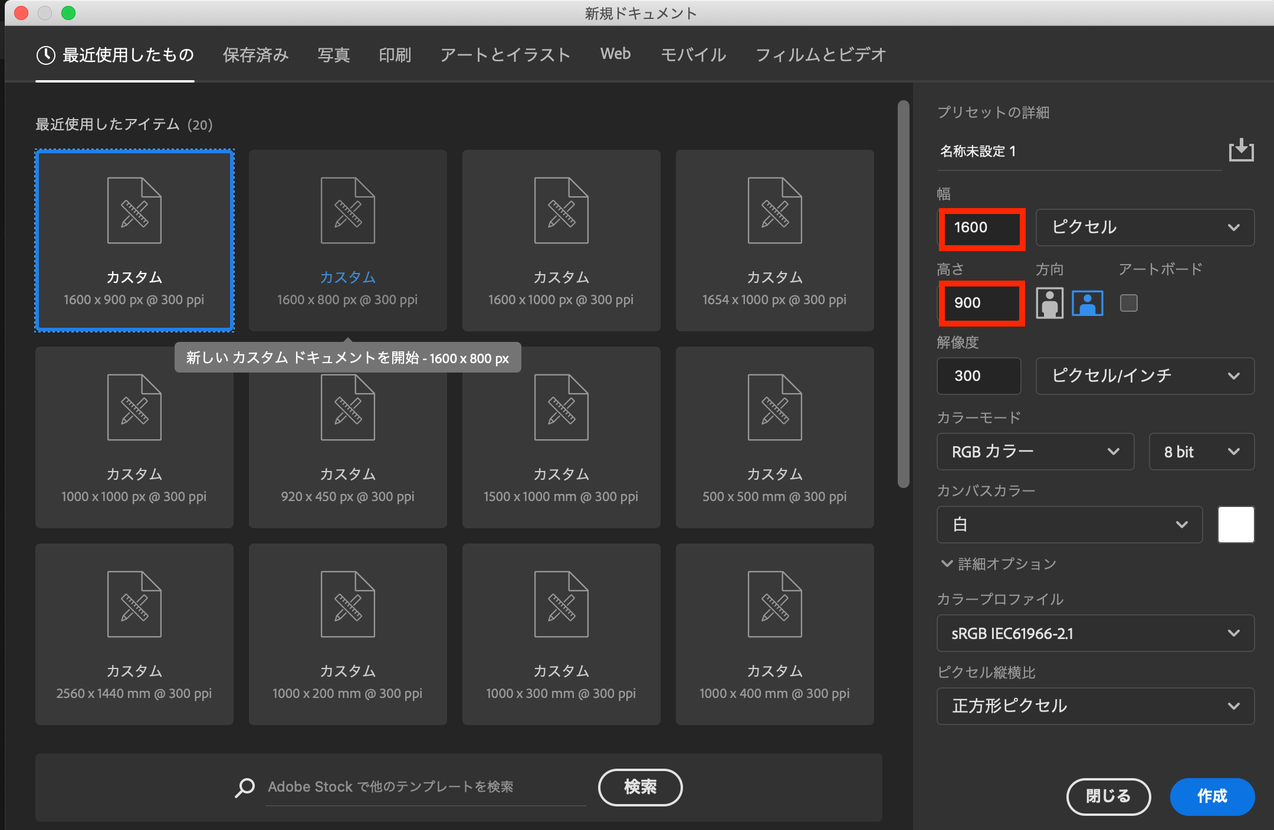Screen dimensions: 1274x830
Task: Open the カンバスカラー 白 dropdown
Action: point(1069,525)
